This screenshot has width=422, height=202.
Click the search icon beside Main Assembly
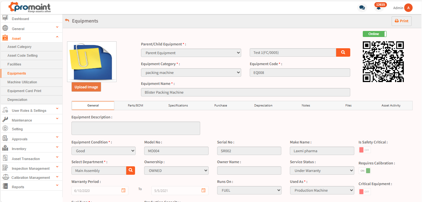(131, 170)
